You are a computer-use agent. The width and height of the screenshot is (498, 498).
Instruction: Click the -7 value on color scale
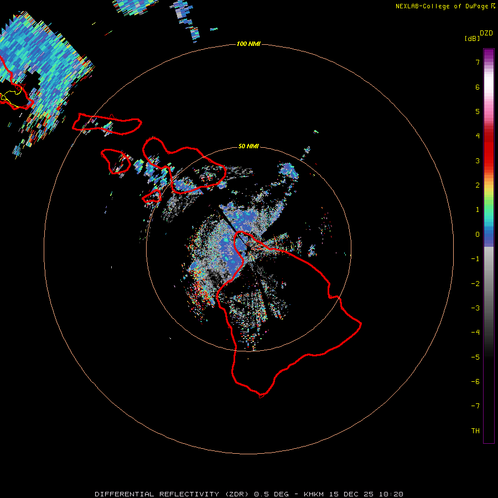click(x=475, y=406)
